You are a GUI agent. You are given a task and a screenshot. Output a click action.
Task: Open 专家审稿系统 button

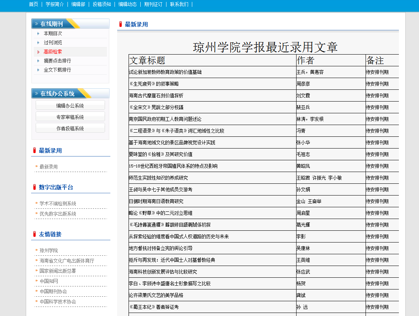click(70, 117)
